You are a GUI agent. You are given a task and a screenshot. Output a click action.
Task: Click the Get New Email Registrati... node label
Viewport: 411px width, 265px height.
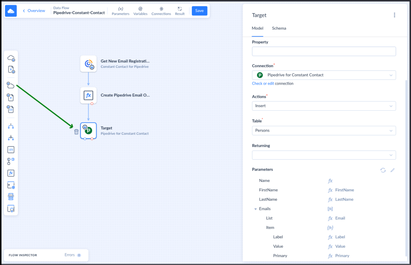pyautogui.click(x=125, y=61)
